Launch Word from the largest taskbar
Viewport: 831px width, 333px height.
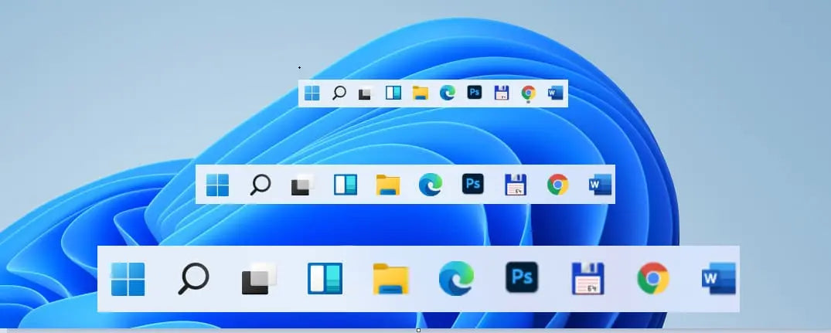tap(718, 278)
